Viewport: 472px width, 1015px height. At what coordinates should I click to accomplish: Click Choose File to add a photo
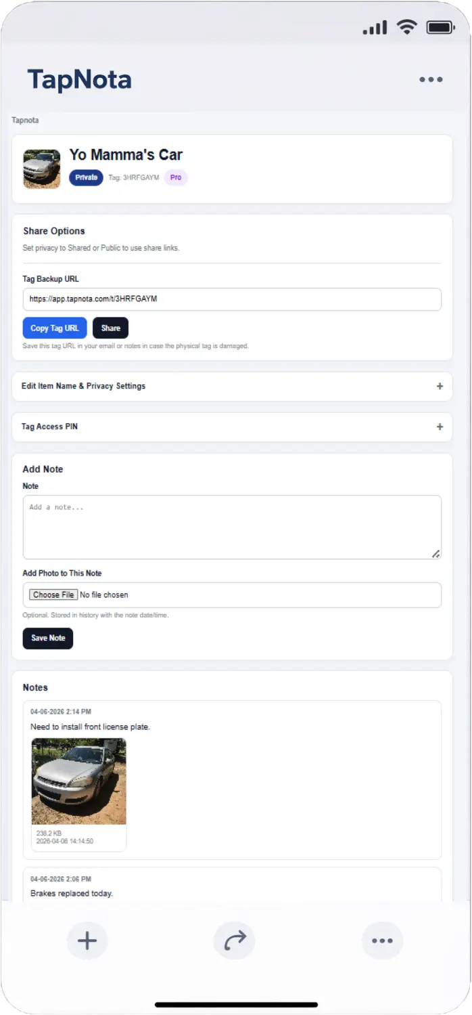coord(53,595)
